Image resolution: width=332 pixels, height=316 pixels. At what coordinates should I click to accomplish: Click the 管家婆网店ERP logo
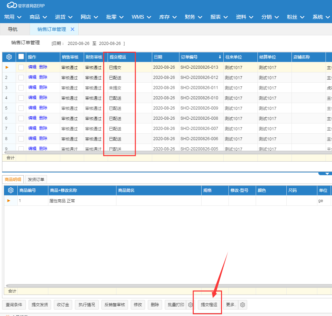(26, 5)
